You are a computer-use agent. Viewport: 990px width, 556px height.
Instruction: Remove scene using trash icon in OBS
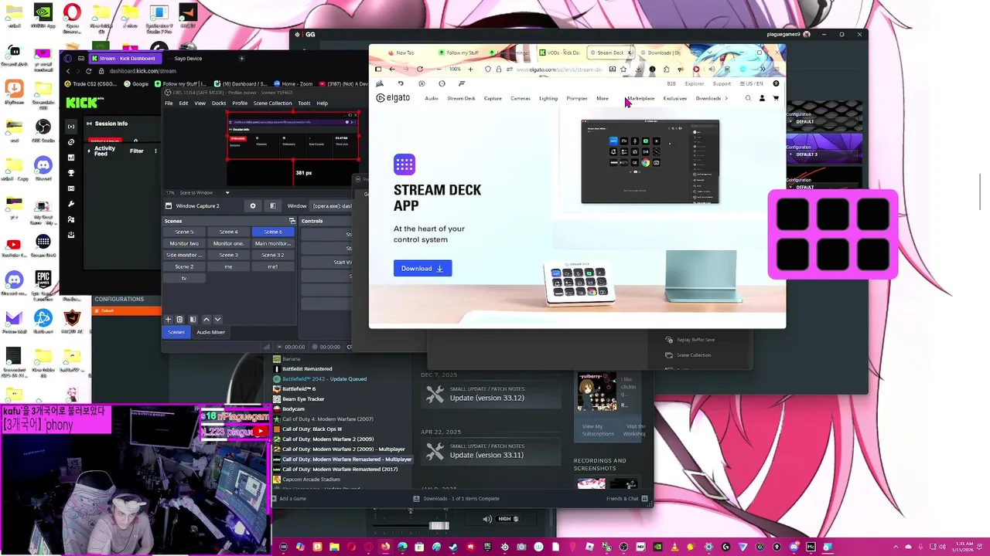tap(179, 319)
